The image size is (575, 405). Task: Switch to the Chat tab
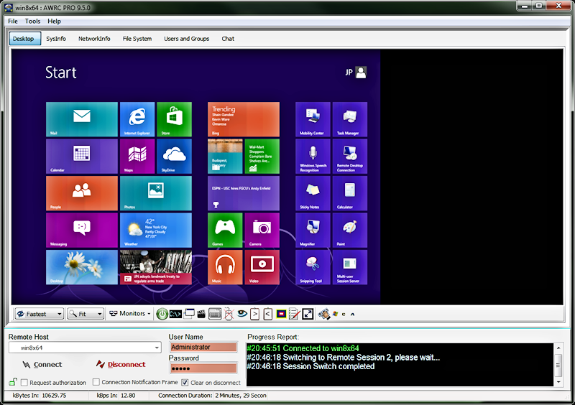pos(228,39)
